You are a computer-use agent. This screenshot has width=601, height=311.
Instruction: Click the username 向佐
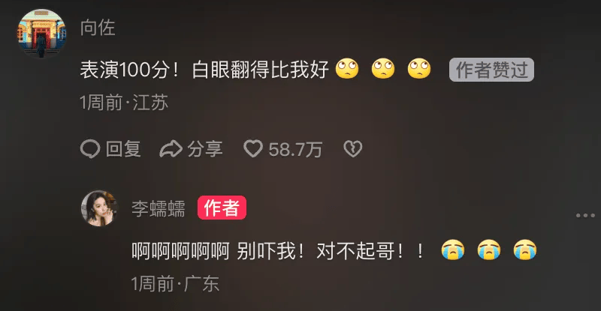coord(98,28)
